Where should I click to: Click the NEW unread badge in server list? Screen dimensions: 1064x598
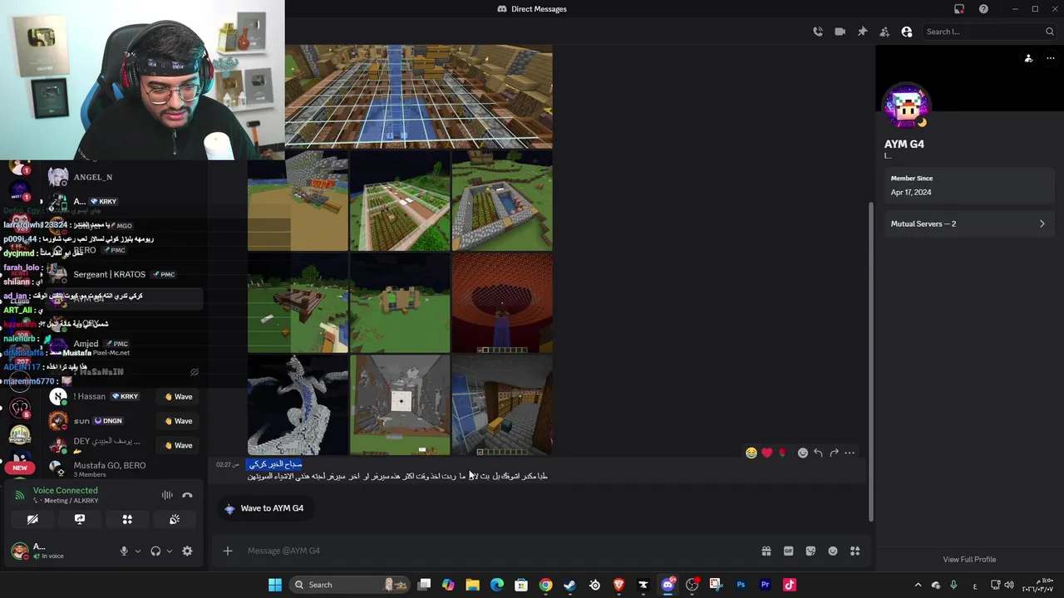coord(20,468)
